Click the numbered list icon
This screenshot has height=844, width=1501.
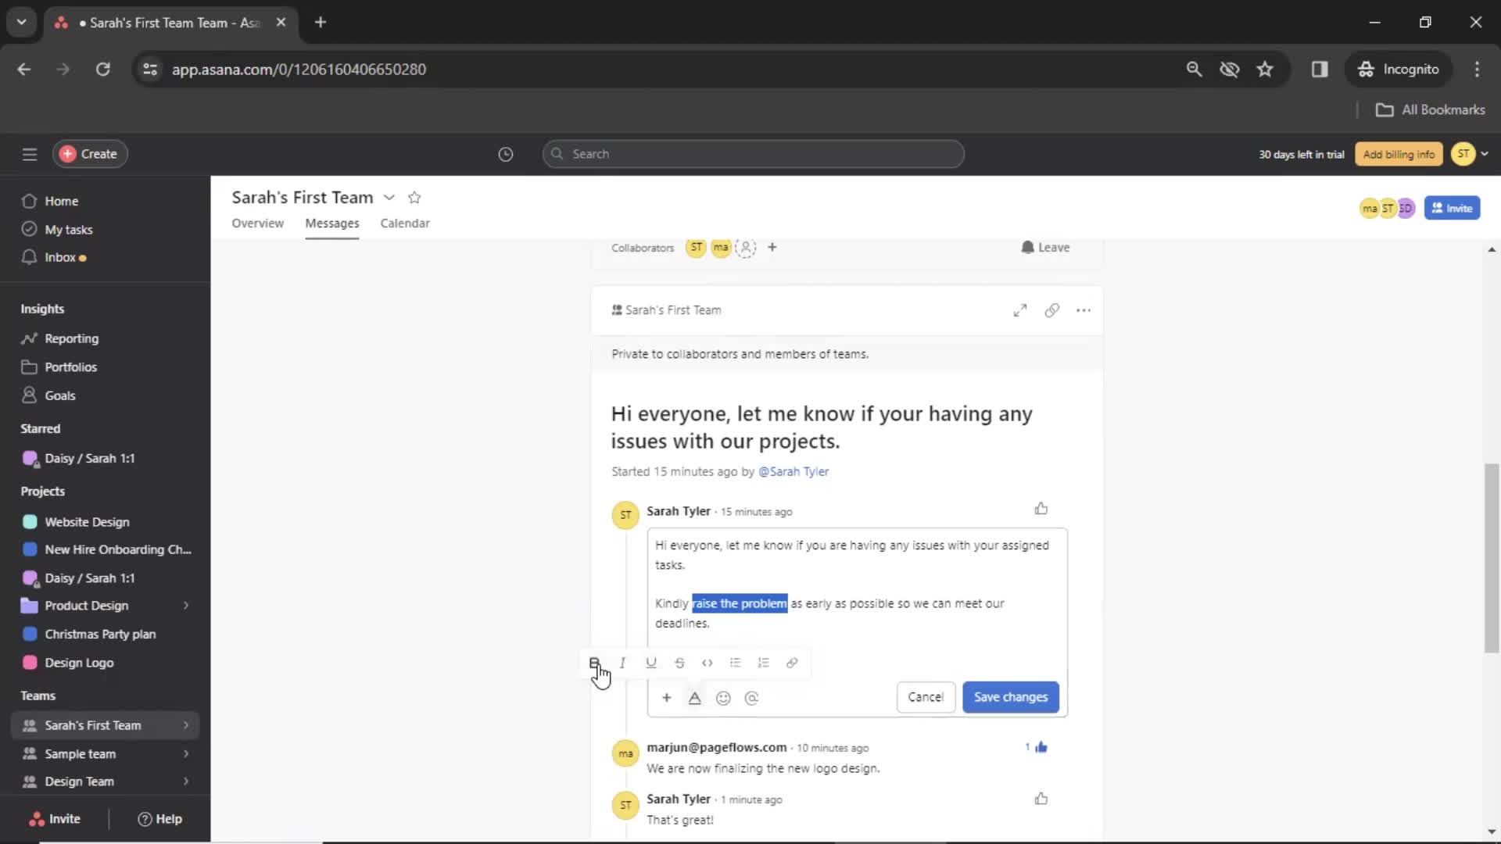point(763,663)
